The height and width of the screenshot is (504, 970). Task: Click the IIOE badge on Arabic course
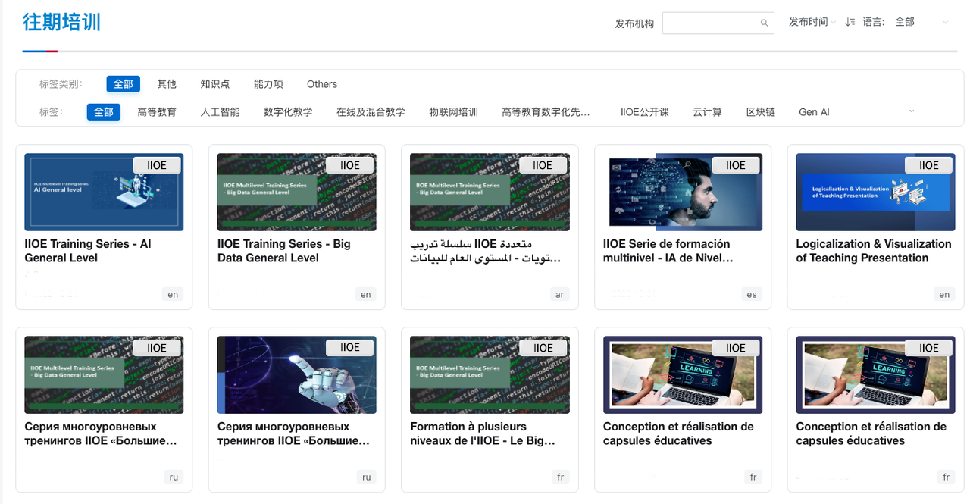(543, 165)
